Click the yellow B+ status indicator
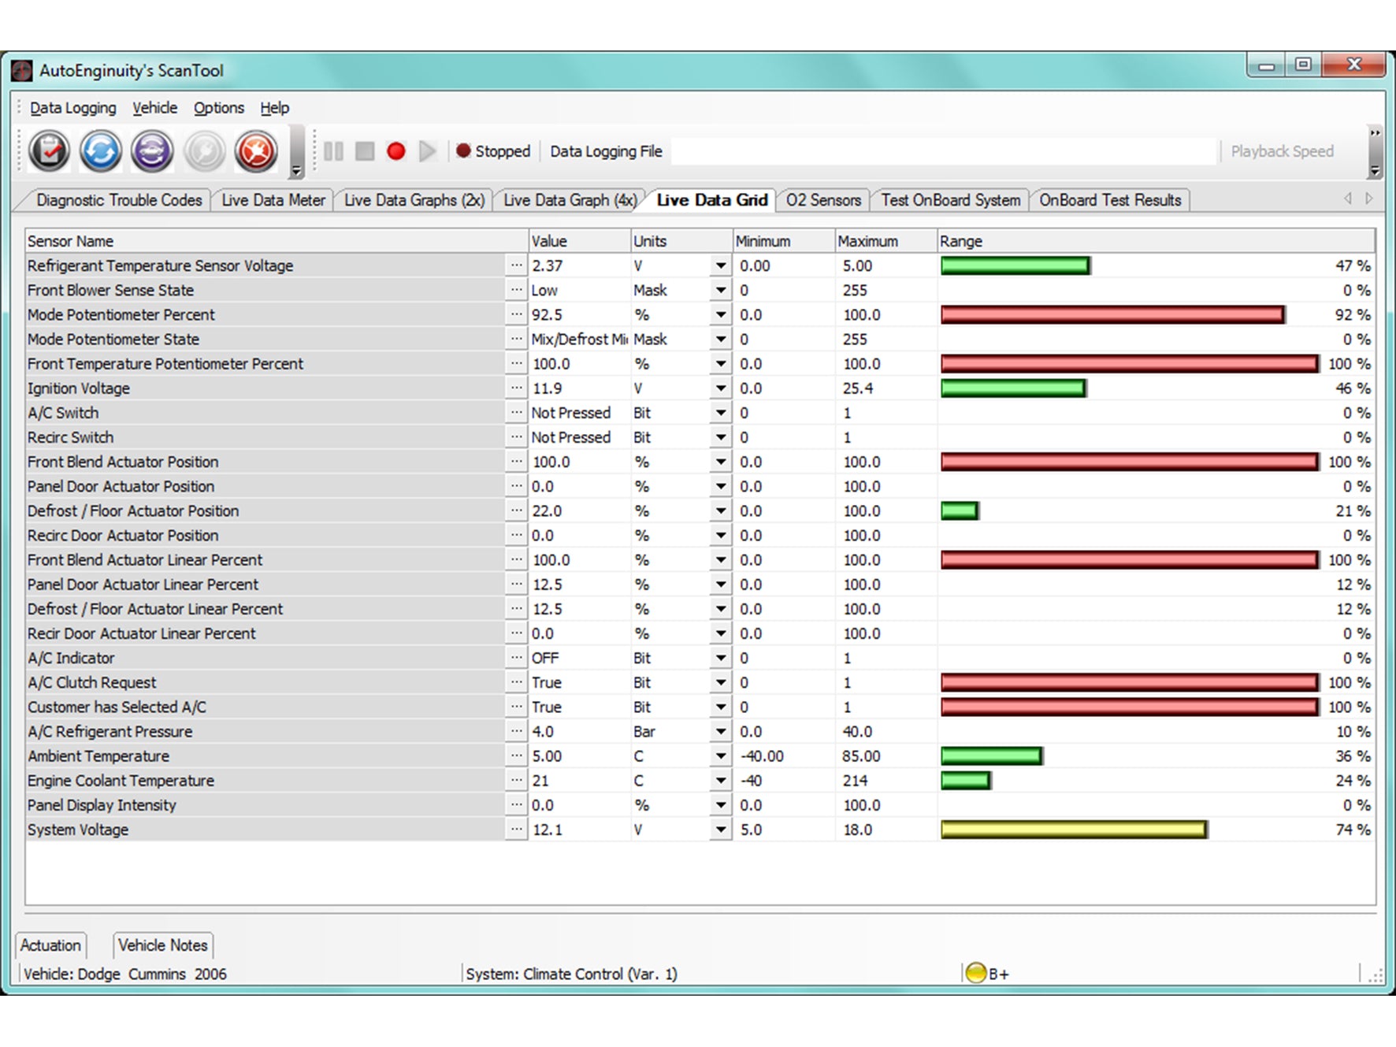 pos(976,973)
